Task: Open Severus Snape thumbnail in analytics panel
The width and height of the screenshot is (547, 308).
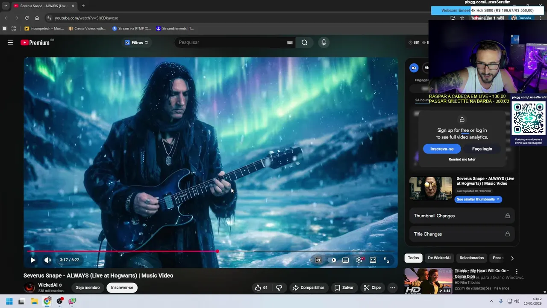Action: click(431, 188)
